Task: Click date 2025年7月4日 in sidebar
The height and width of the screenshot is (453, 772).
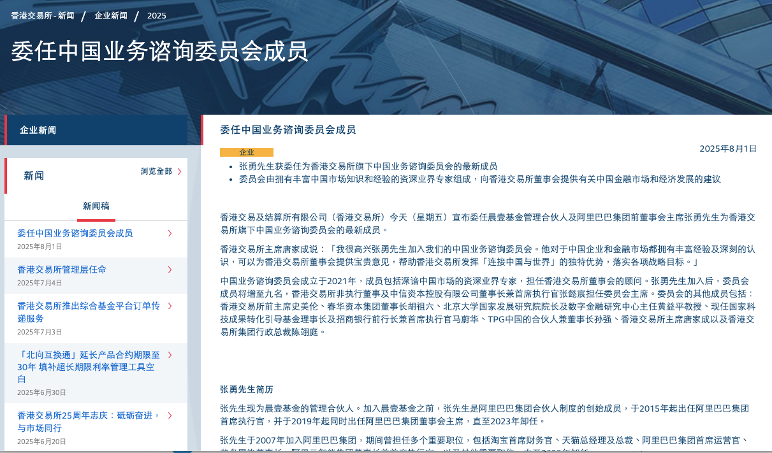Action: [40, 283]
